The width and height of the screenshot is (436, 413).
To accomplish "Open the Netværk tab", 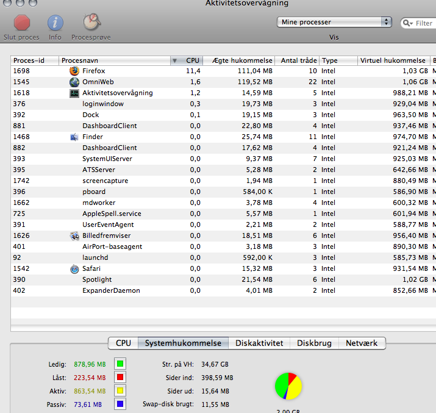I will tap(362, 343).
